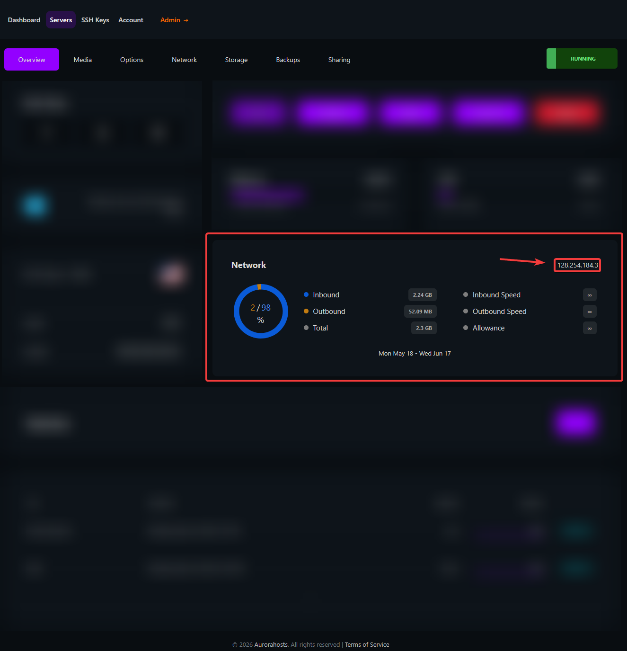The height and width of the screenshot is (651, 627).
Task: Open the Media tab
Action: [x=83, y=60]
